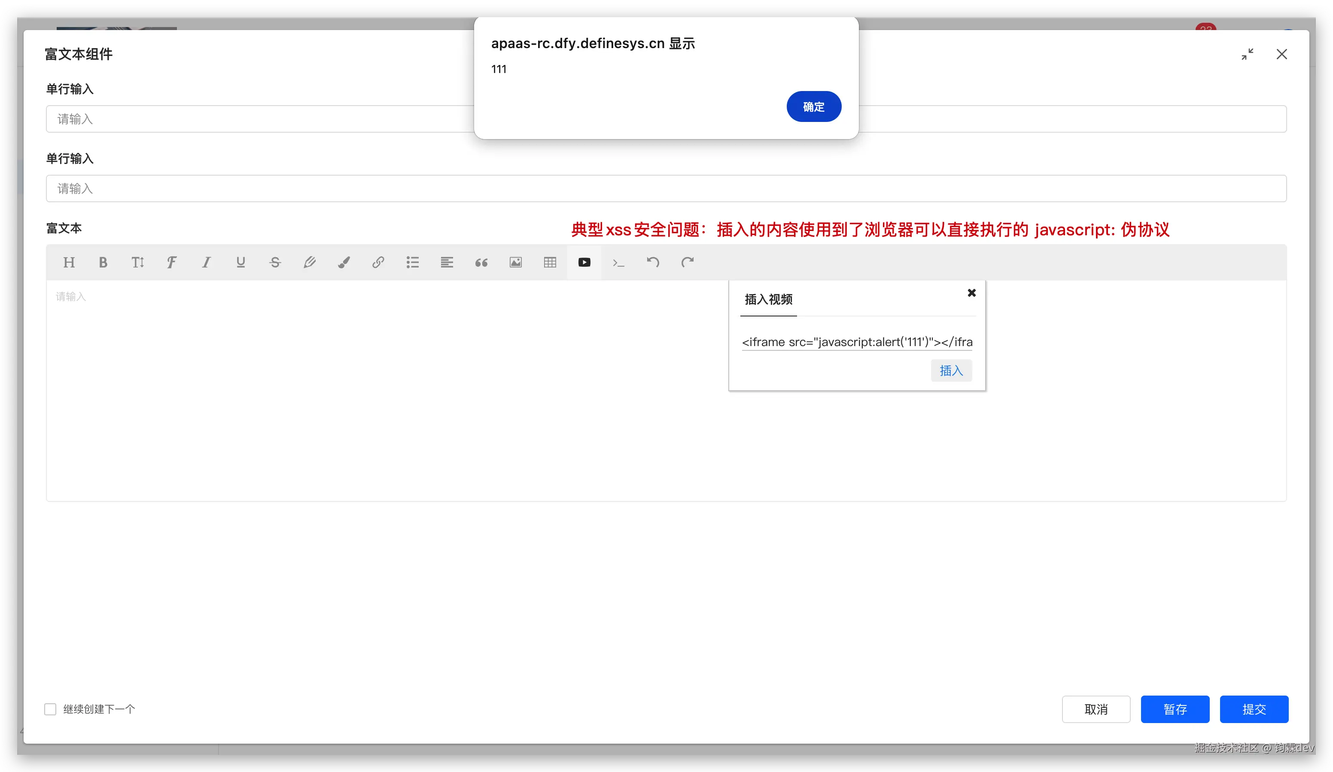Apply underline formatting
This screenshot has height=772, width=1333.
point(240,262)
